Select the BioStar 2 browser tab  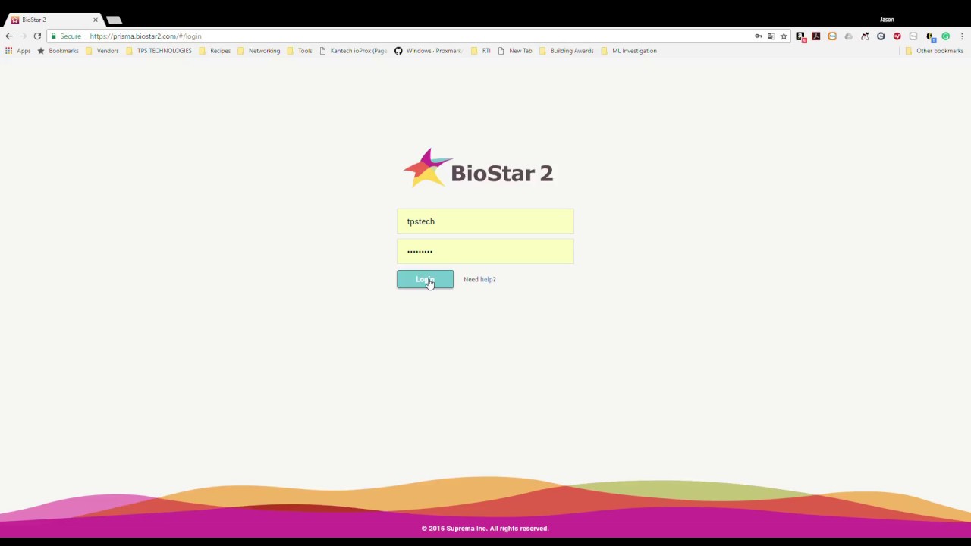pos(53,20)
